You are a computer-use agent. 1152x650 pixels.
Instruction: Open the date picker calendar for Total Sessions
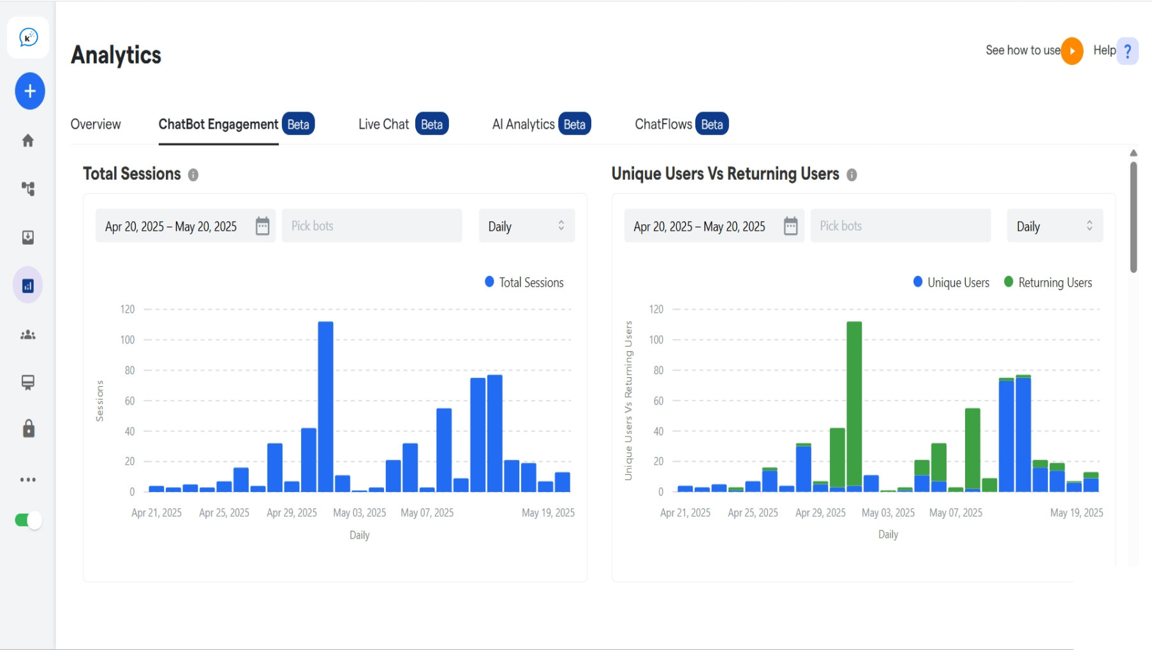[262, 226]
